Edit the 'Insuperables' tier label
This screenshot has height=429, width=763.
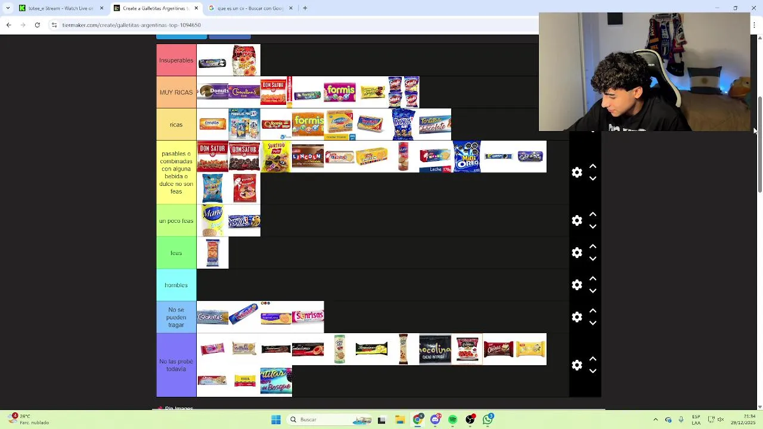(176, 60)
